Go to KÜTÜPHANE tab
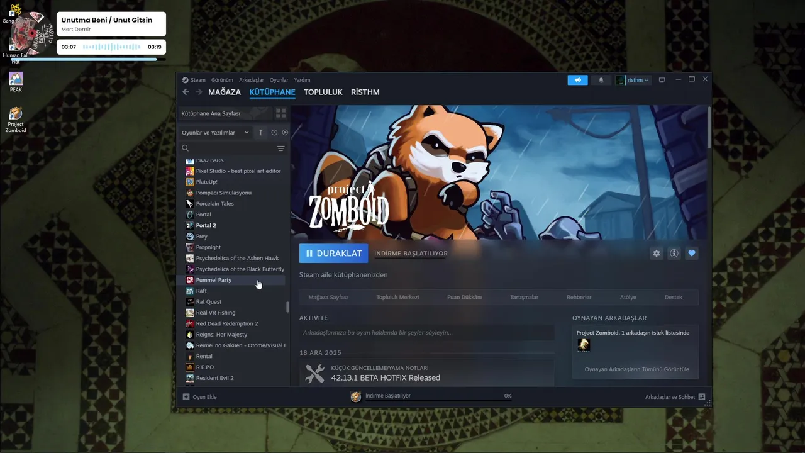The width and height of the screenshot is (805, 453). 272,92
